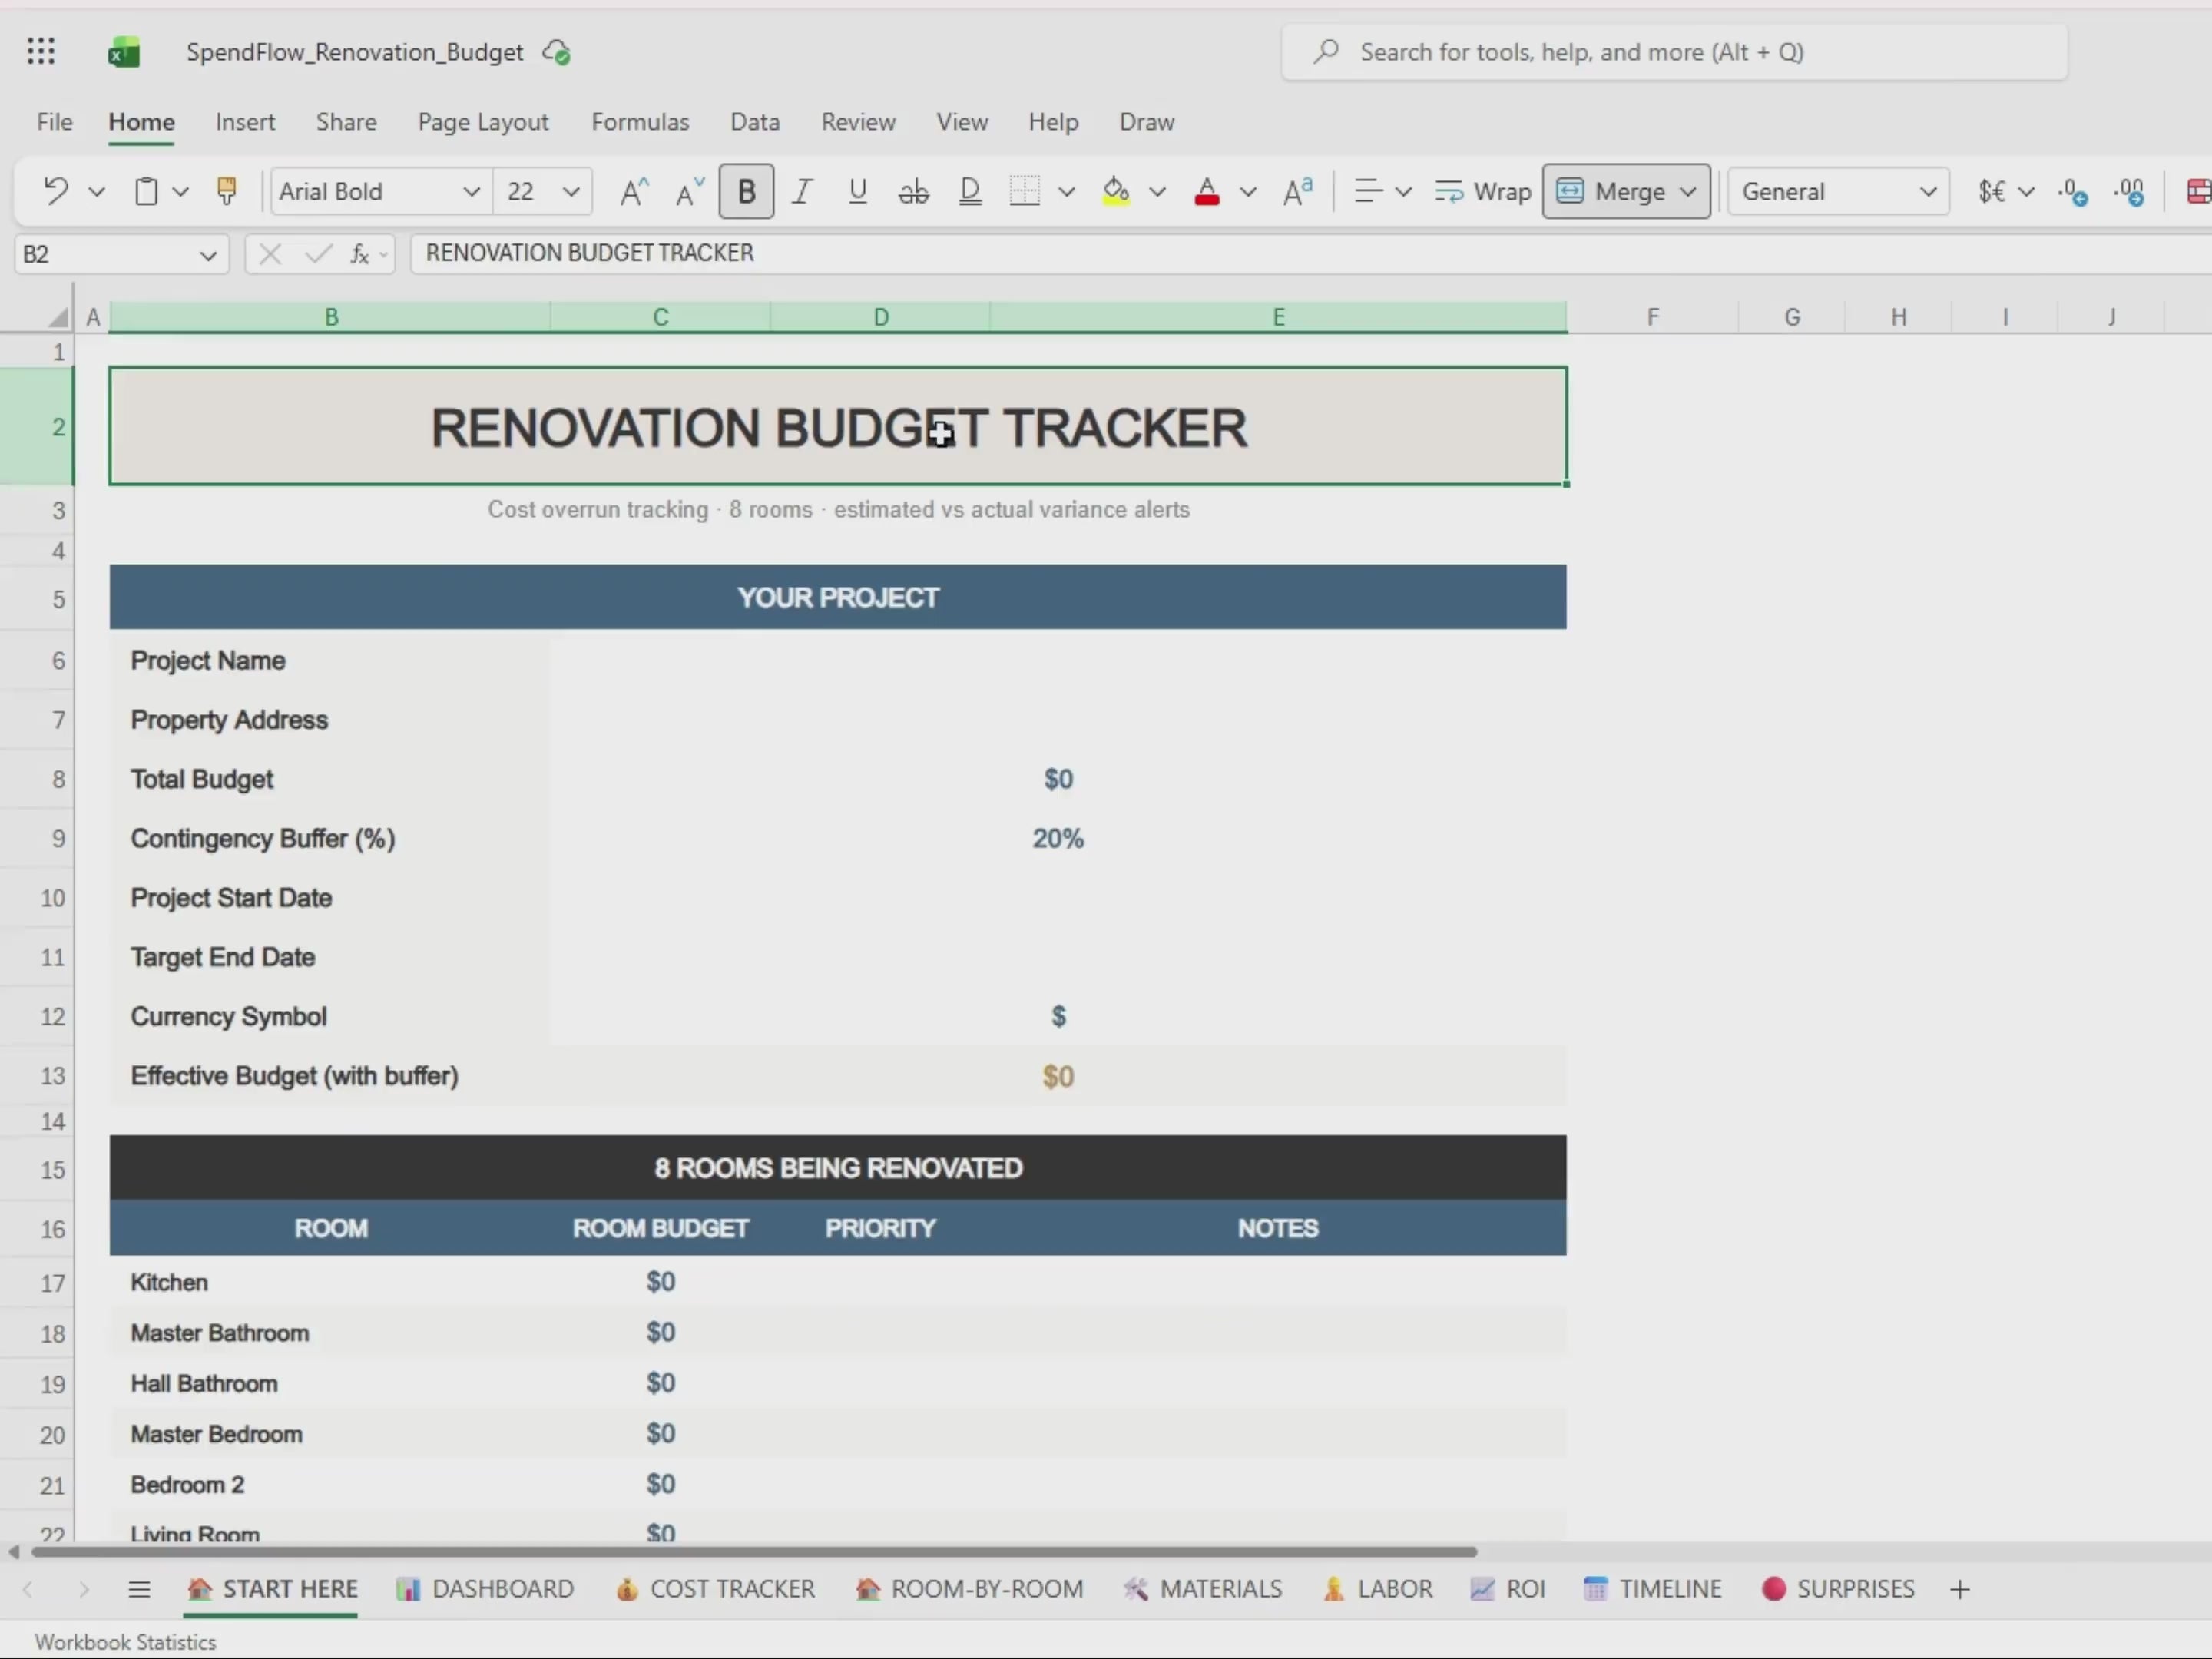2212x1659 pixels.
Task: Increase font size with the larger A icon
Action: coord(633,191)
